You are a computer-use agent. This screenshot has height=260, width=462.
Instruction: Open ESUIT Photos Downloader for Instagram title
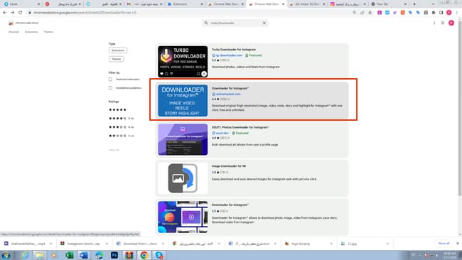(x=240, y=127)
